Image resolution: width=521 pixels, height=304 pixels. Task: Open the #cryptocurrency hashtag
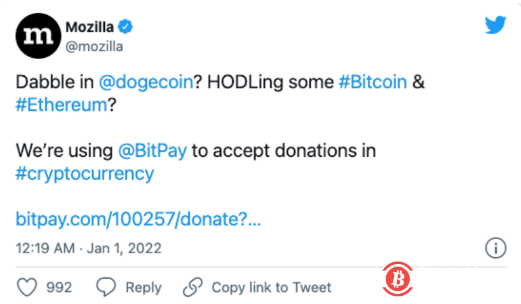click(85, 173)
